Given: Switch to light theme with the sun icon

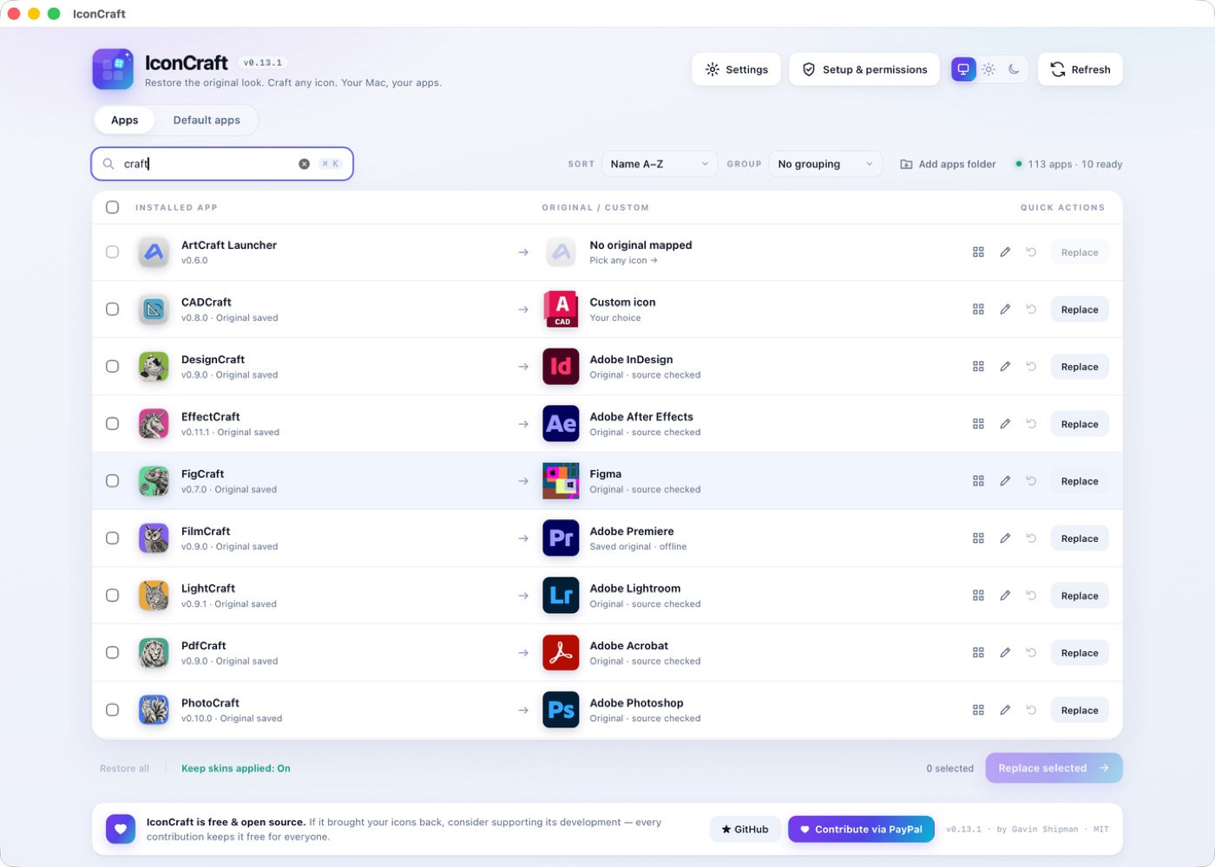Looking at the screenshot, I should [988, 69].
